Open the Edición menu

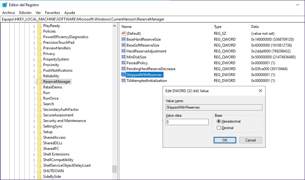point(25,13)
